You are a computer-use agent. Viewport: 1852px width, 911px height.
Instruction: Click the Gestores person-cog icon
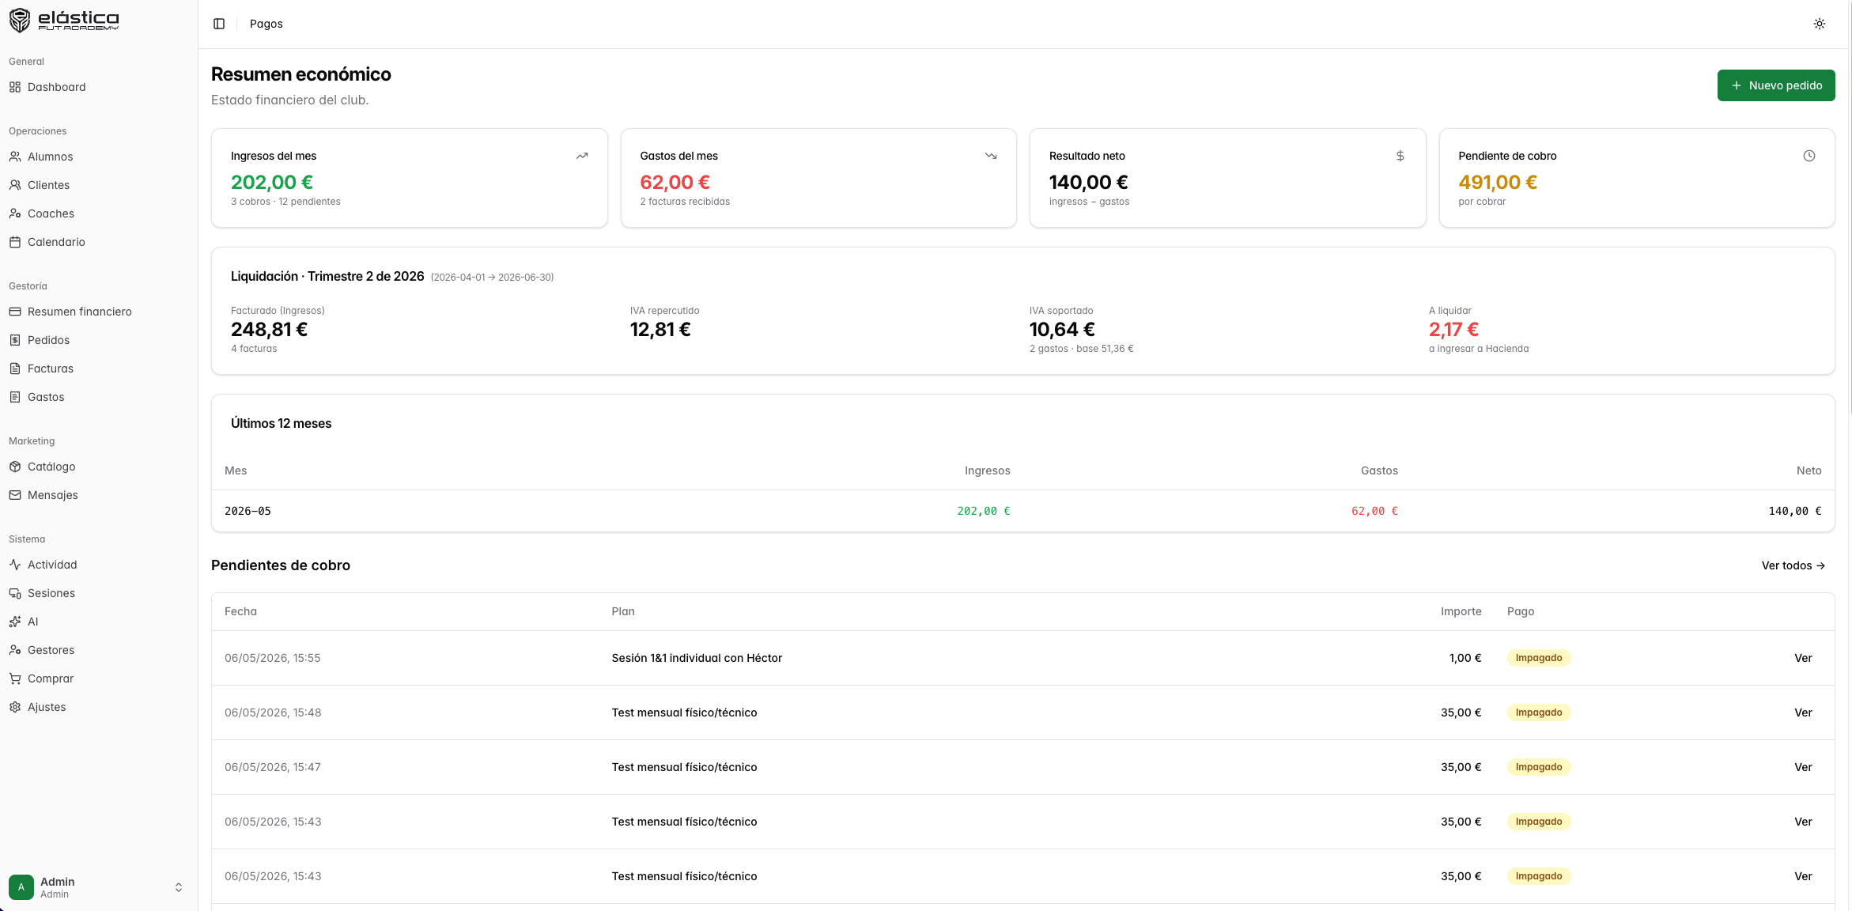[x=15, y=650]
